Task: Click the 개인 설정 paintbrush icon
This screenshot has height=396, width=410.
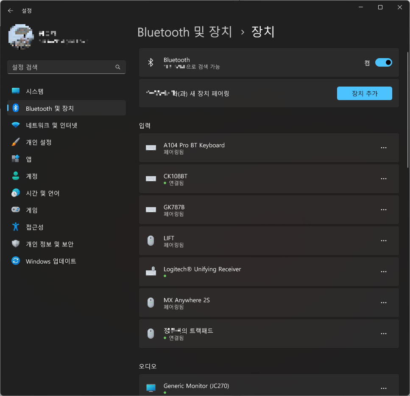Action: pyautogui.click(x=16, y=142)
